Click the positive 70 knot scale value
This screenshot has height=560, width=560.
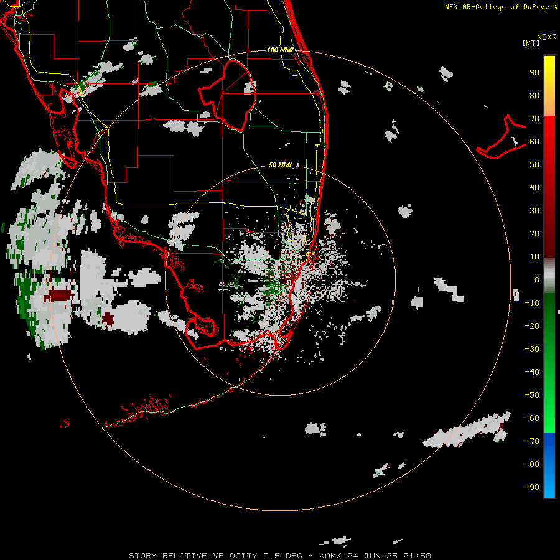pyautogui.click(x=534, y=119)
